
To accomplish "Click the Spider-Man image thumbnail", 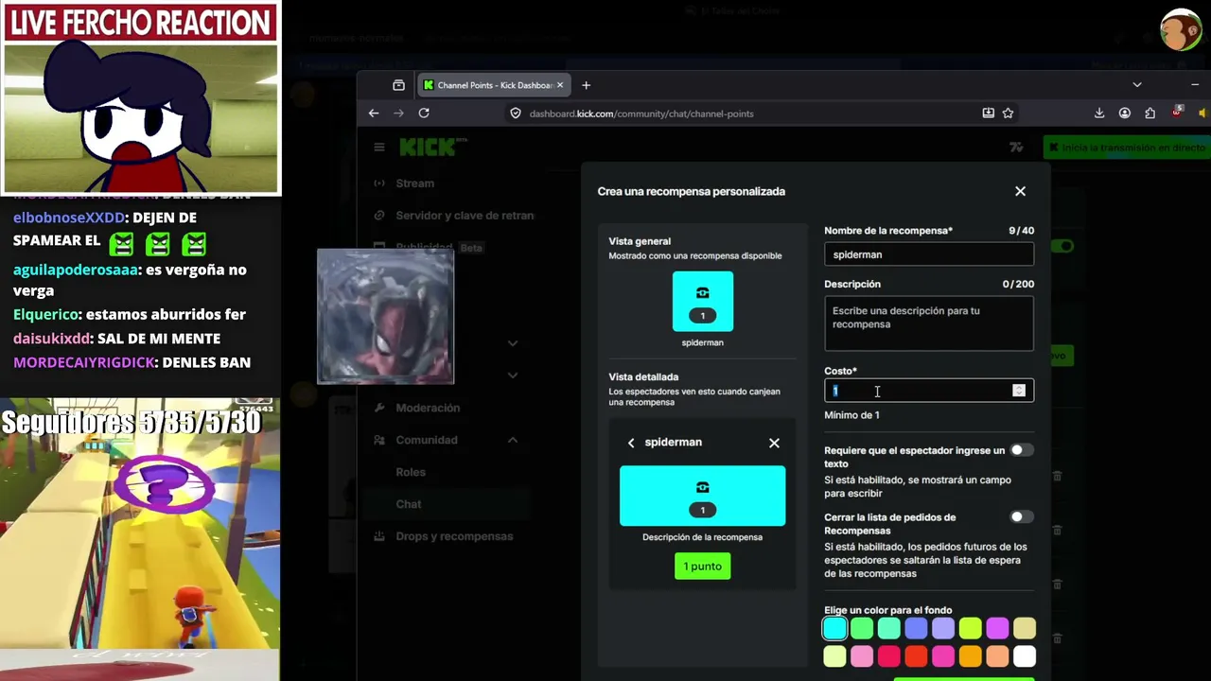I will (x=385, y=317).
